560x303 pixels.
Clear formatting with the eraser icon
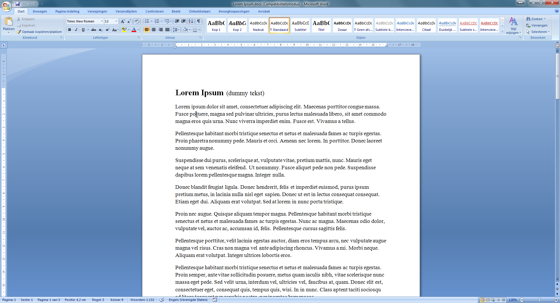coord(137,21)
